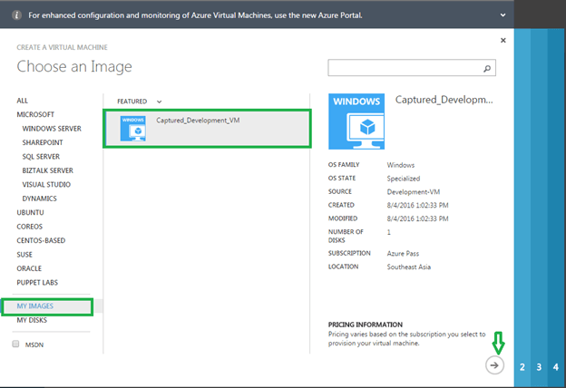Viewport: 566px width, 388px height.
Task: Click the MODIFIED date value
Action: 417,218
